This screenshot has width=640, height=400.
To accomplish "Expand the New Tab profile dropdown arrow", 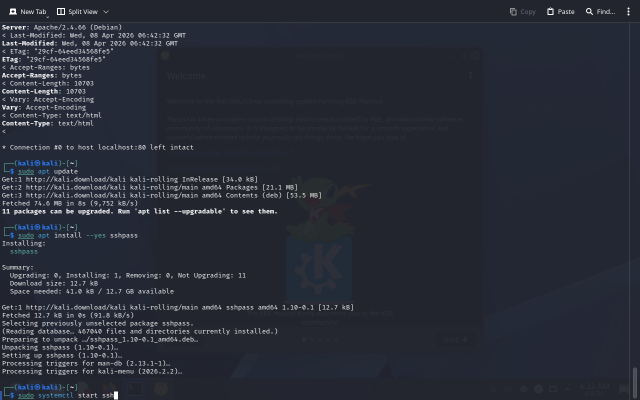I will [x=47, y=17].
